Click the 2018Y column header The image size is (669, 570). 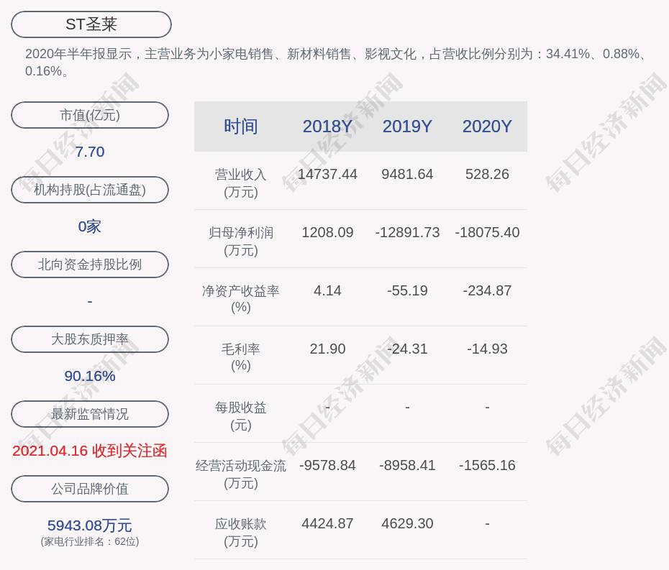click(328, 127)
